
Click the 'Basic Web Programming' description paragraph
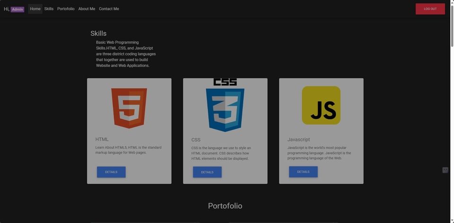coord(126,54)
